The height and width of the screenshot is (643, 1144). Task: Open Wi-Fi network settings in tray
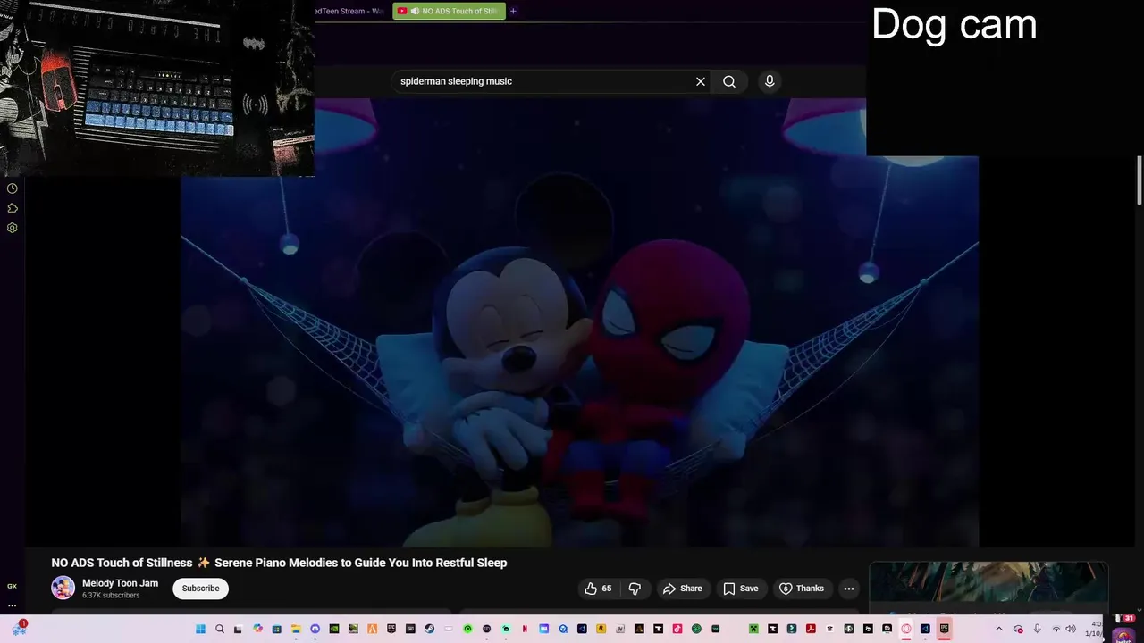[x=1056, y=629]
